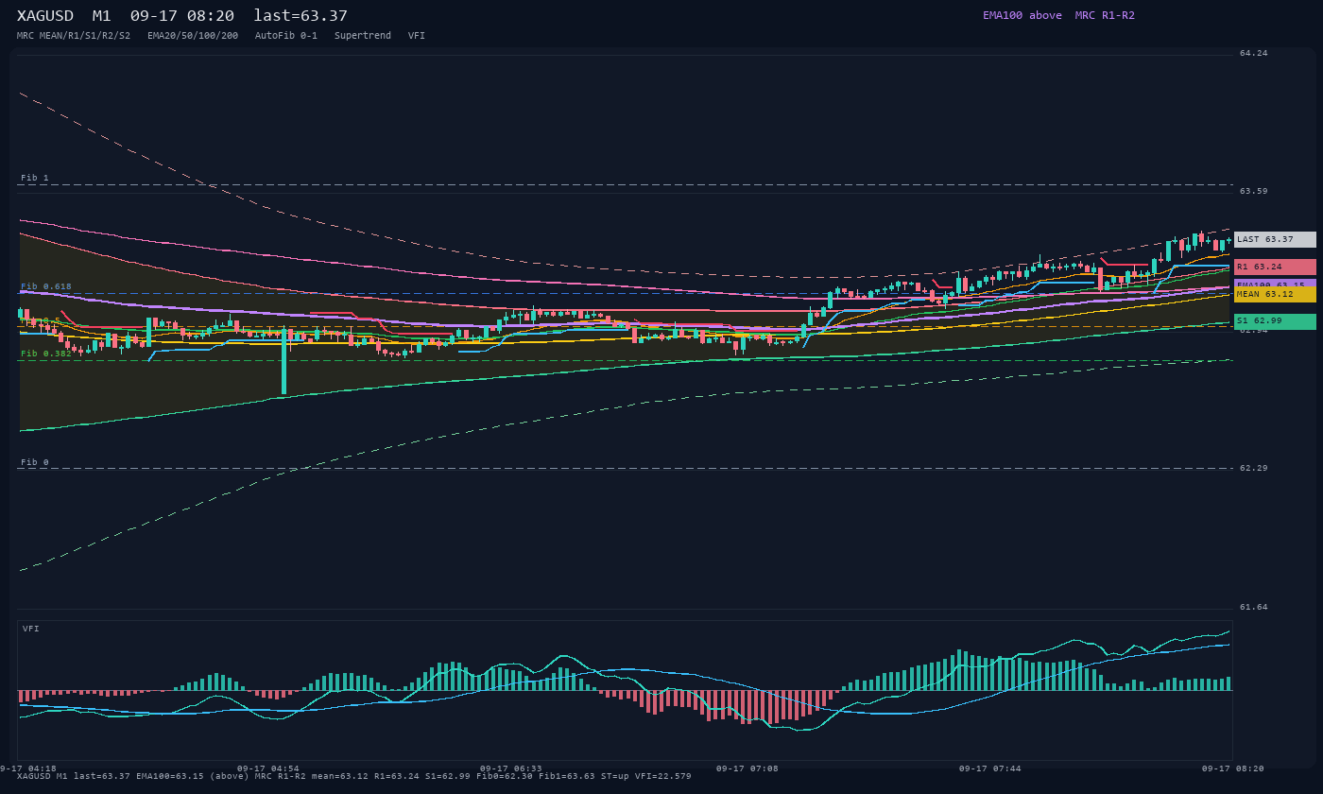
Task: Click the 64.24 price axis label
Action: tap(1254, 53)
